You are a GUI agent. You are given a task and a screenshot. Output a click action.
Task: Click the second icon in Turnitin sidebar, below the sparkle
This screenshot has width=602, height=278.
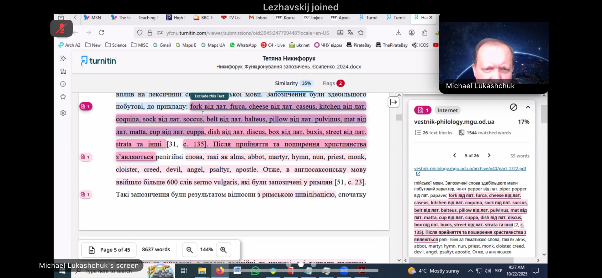[63, 72]
